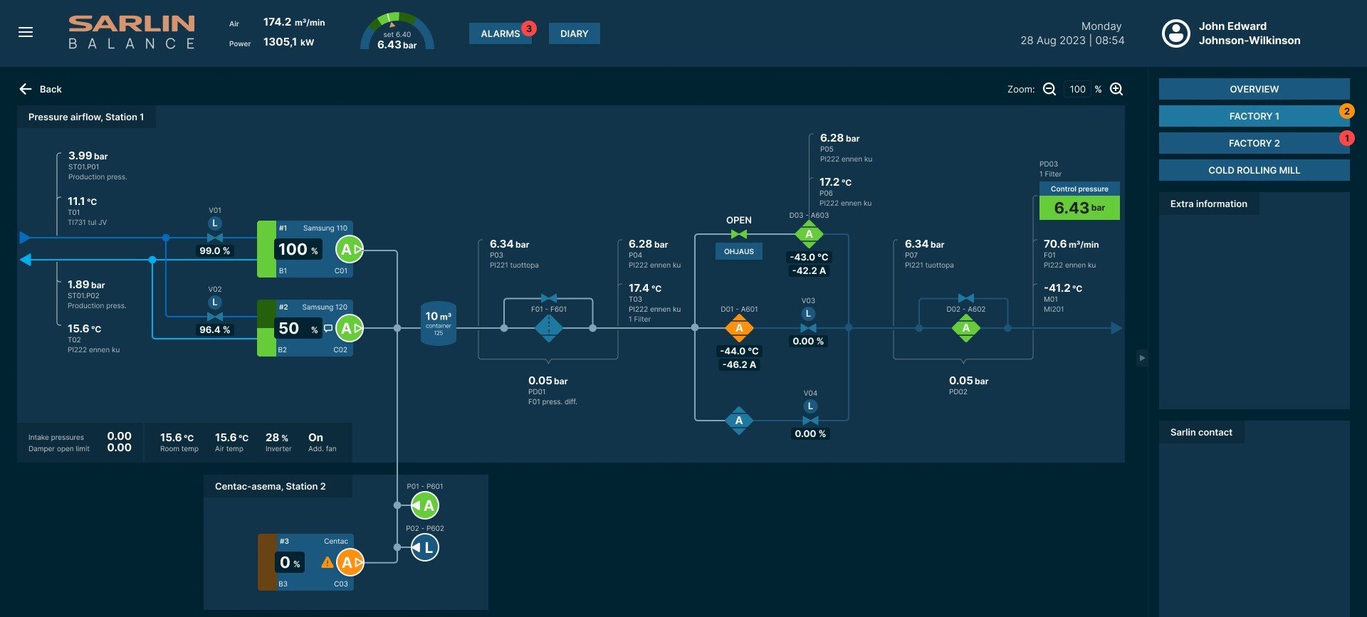
Task: Collapse the right side panel arrow
Action: click(1142, 358)
